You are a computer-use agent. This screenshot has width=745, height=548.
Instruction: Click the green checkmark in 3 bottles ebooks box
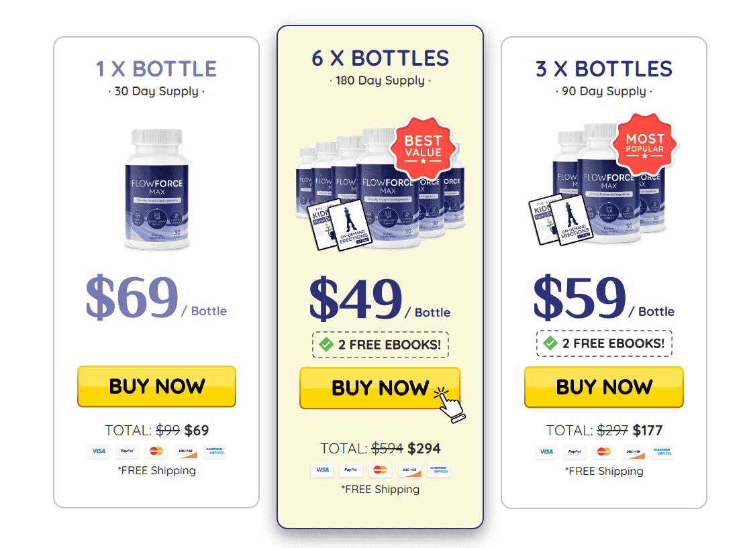coord(550,343)
